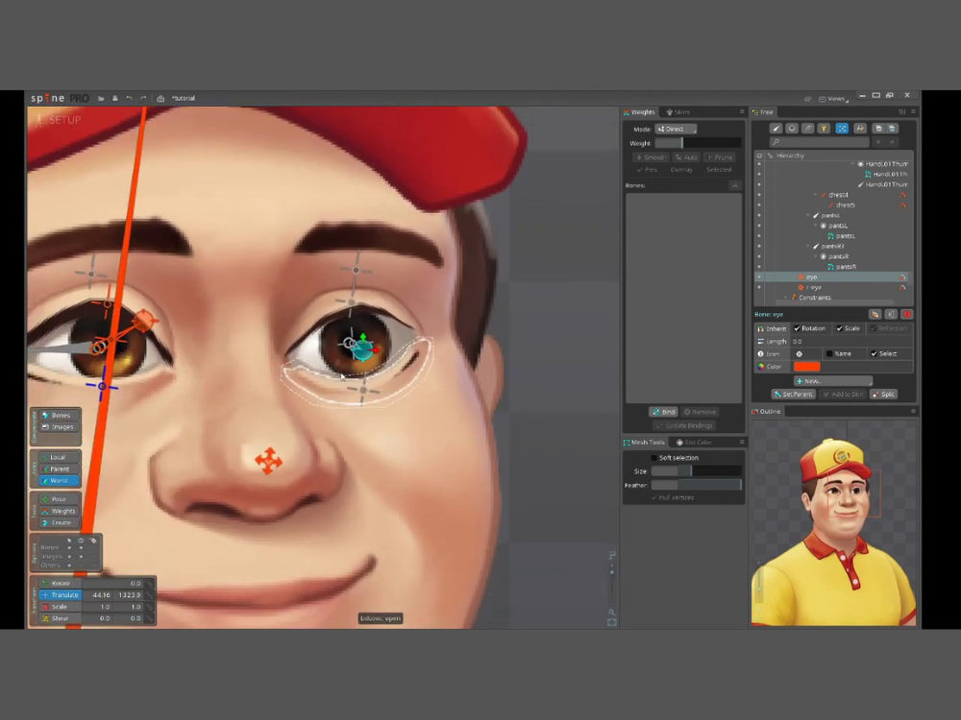Enable Soft selection checkbox
The height and width of the screenshot is (720, 961).
click(675, 457)
